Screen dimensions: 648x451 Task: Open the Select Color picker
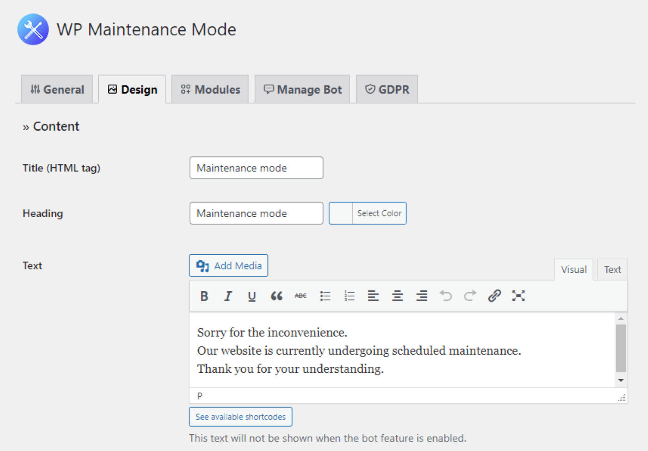tap(379, 213)
